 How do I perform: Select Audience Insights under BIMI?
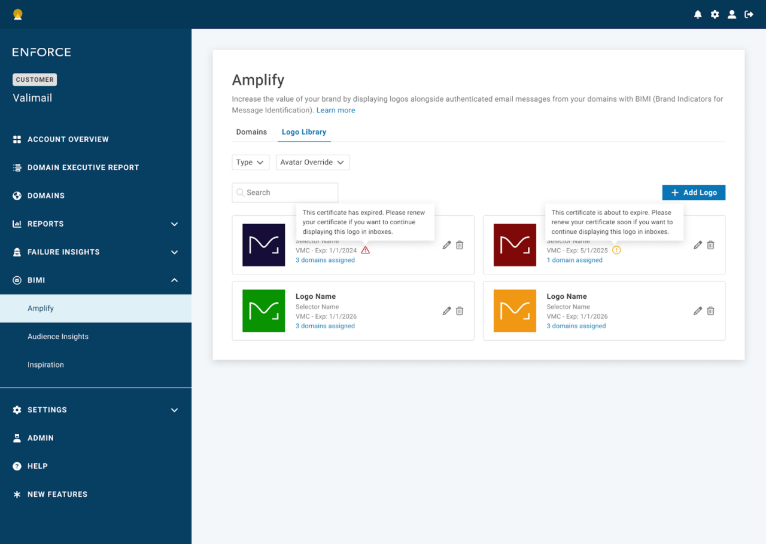[58, 336]
